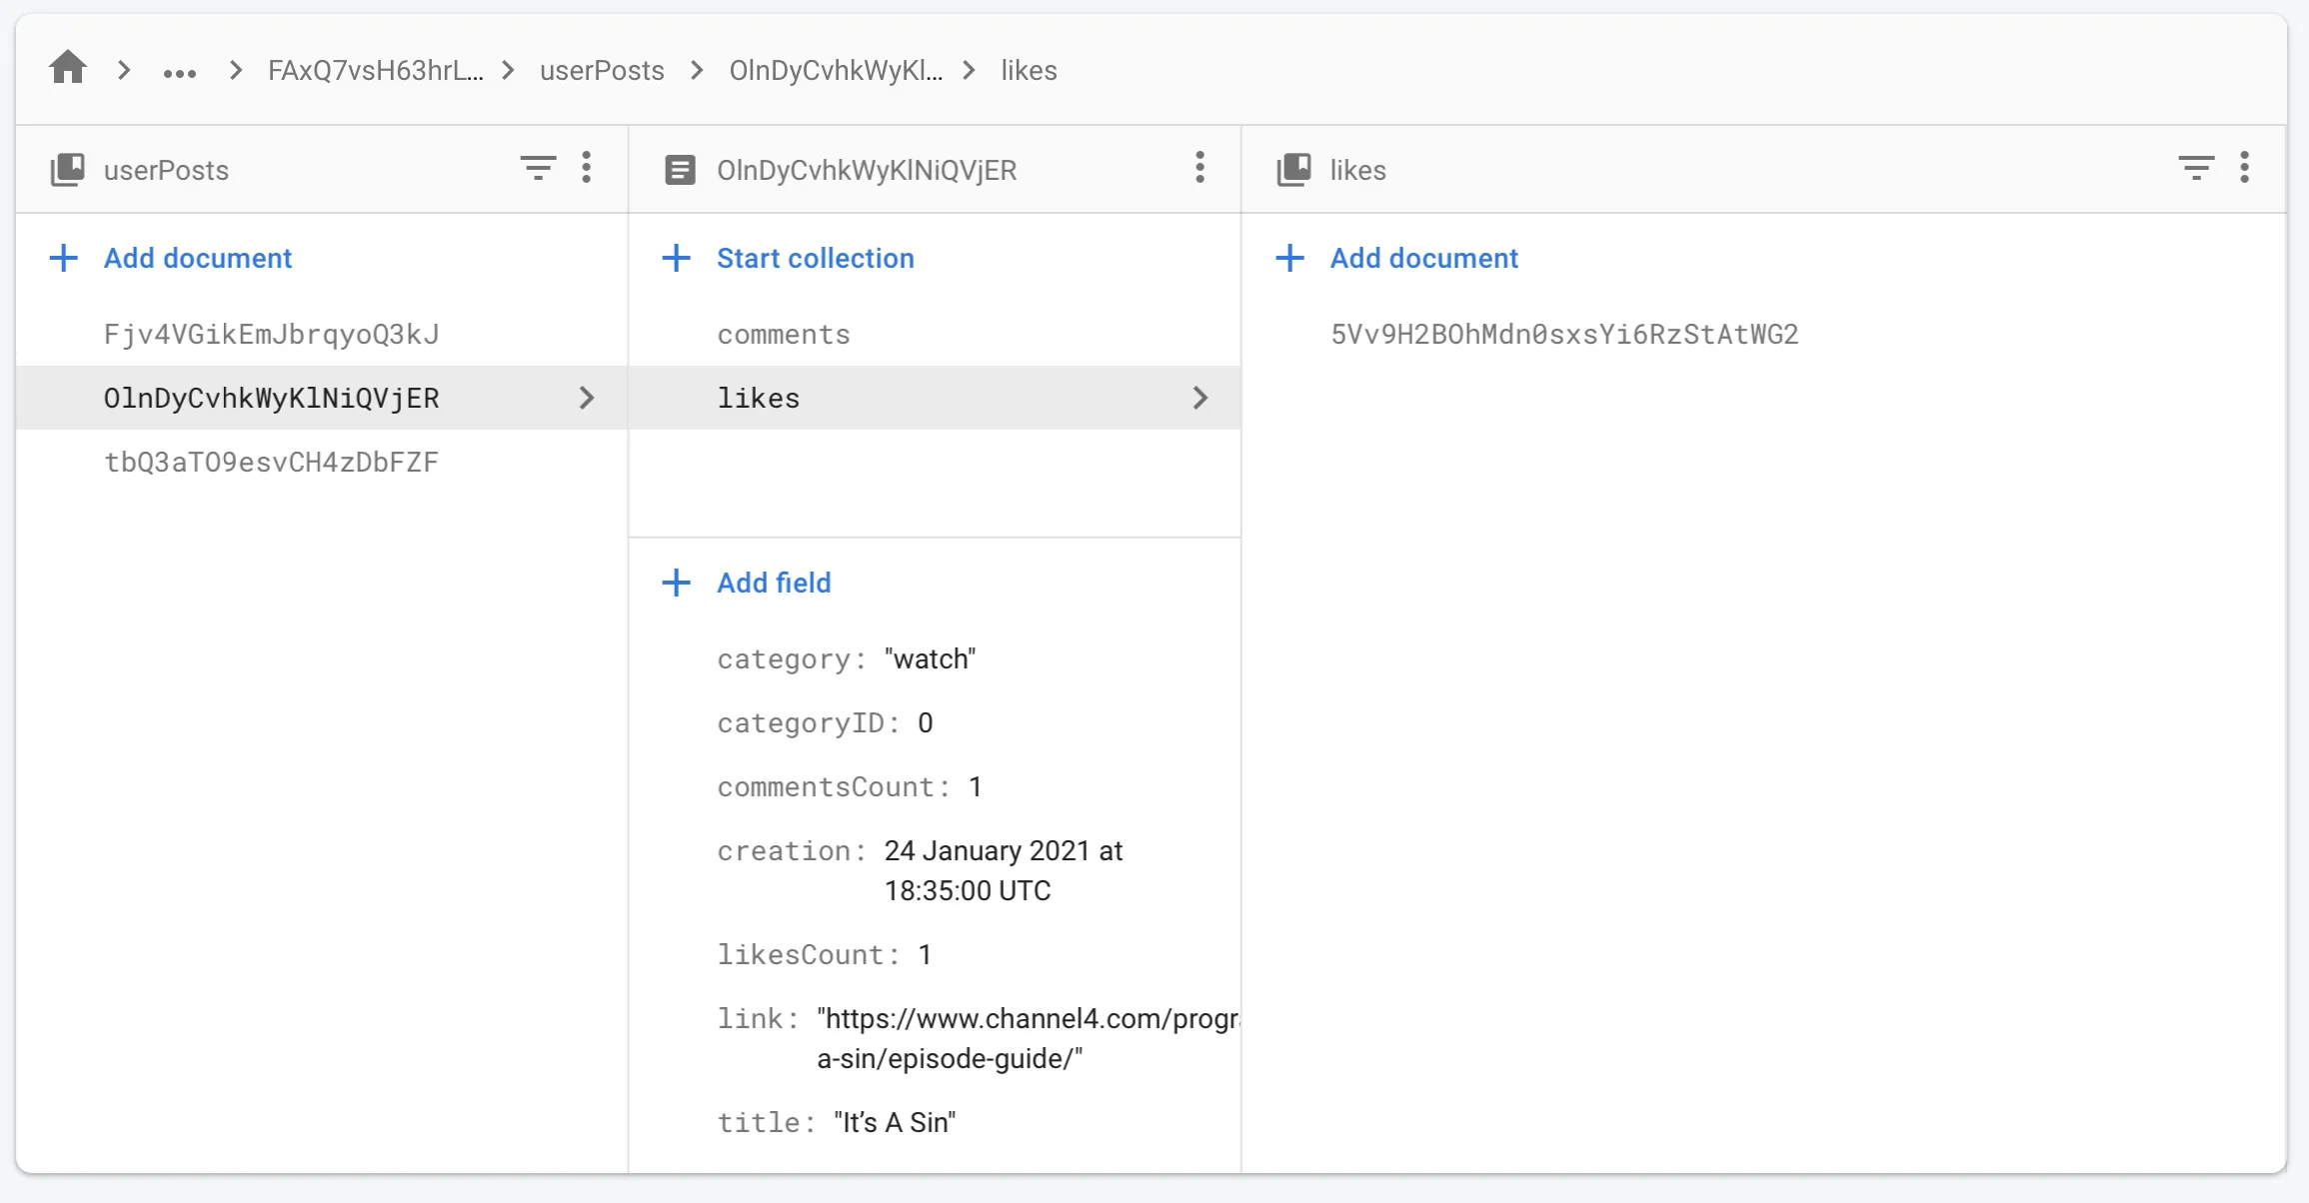Select document tbQ3aTO9esvCH4zDbFZF

(271, 463)
